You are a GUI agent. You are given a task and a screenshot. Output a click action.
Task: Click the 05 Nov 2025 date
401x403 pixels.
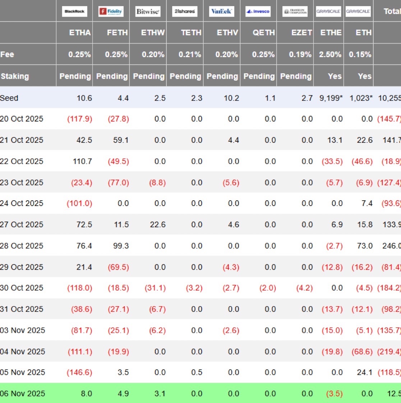point(23,372)
